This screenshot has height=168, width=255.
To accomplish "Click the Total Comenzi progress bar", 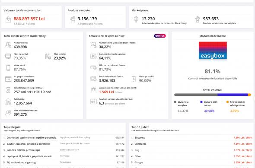I will 213,95.
